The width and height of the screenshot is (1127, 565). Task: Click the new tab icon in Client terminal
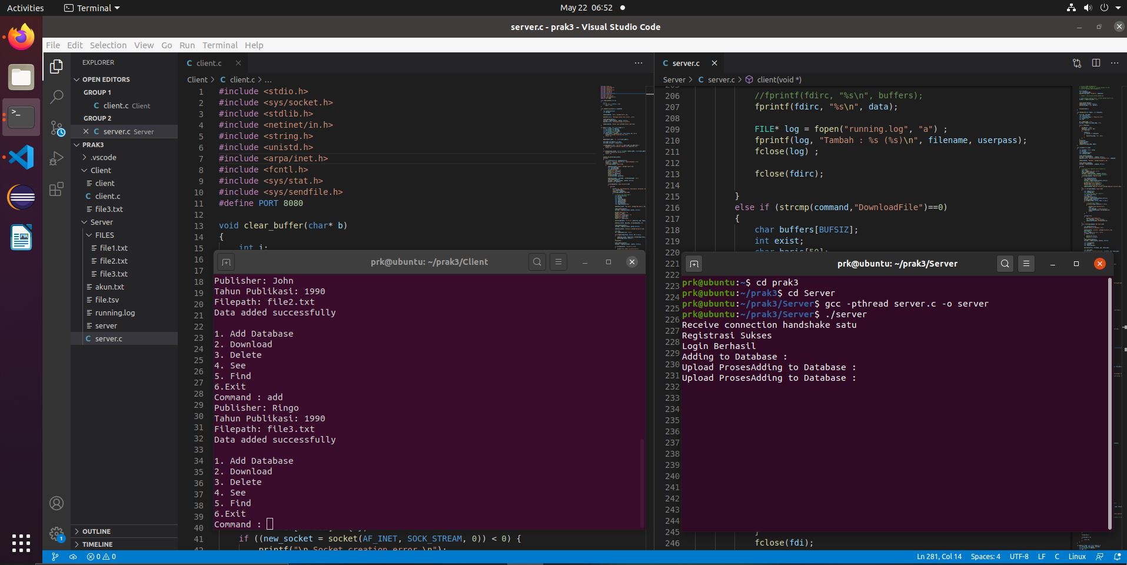tap(226, 262)
